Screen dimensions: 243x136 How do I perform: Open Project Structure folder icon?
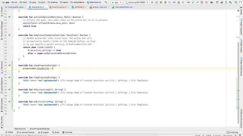pos(212,2)
